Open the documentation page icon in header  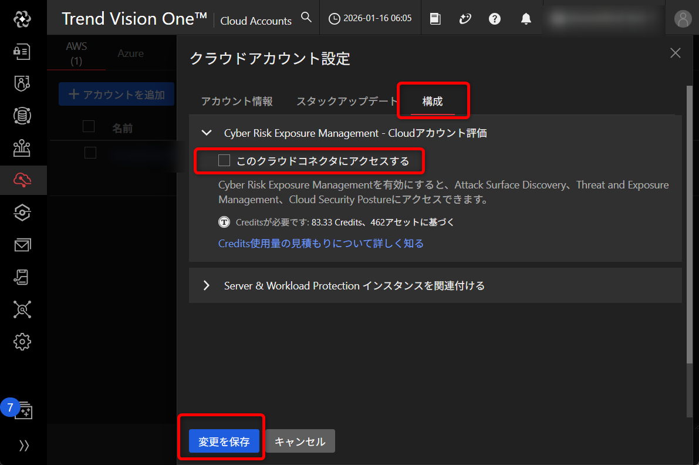point(435,18)
